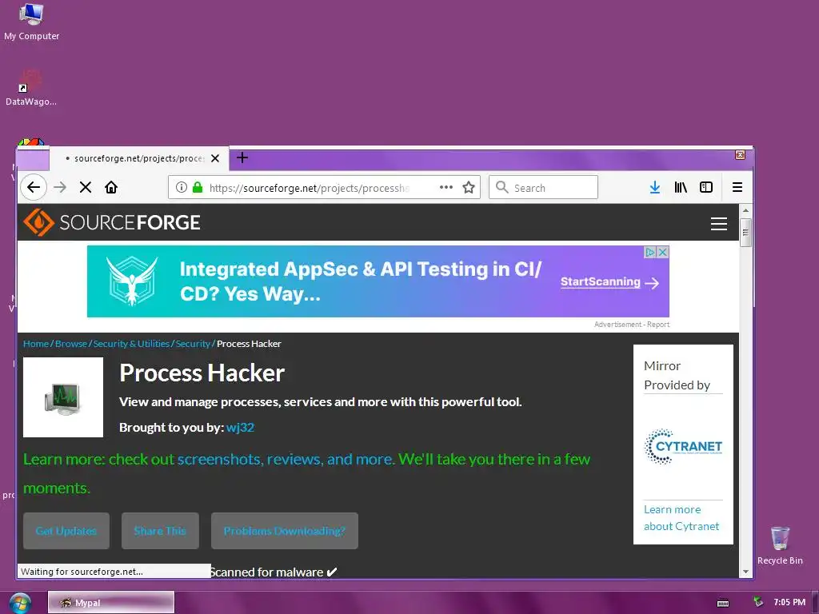Click the Process Hacker page heading
The image size is (819, 614).
pos(202,373)
